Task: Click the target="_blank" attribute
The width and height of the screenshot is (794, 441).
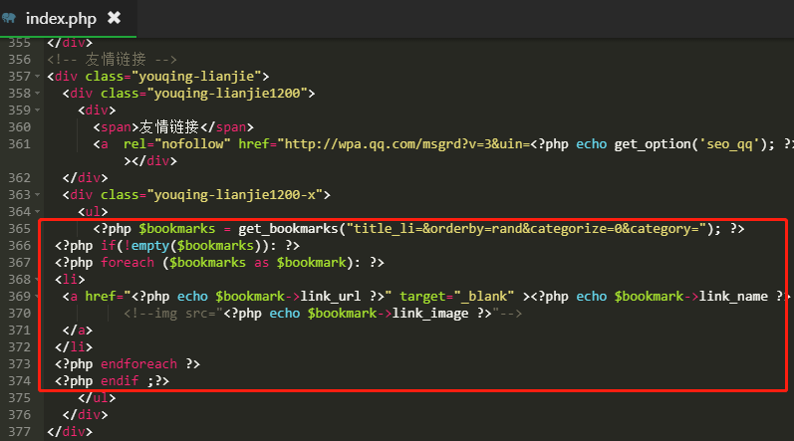Action: (x=456, y=297)
